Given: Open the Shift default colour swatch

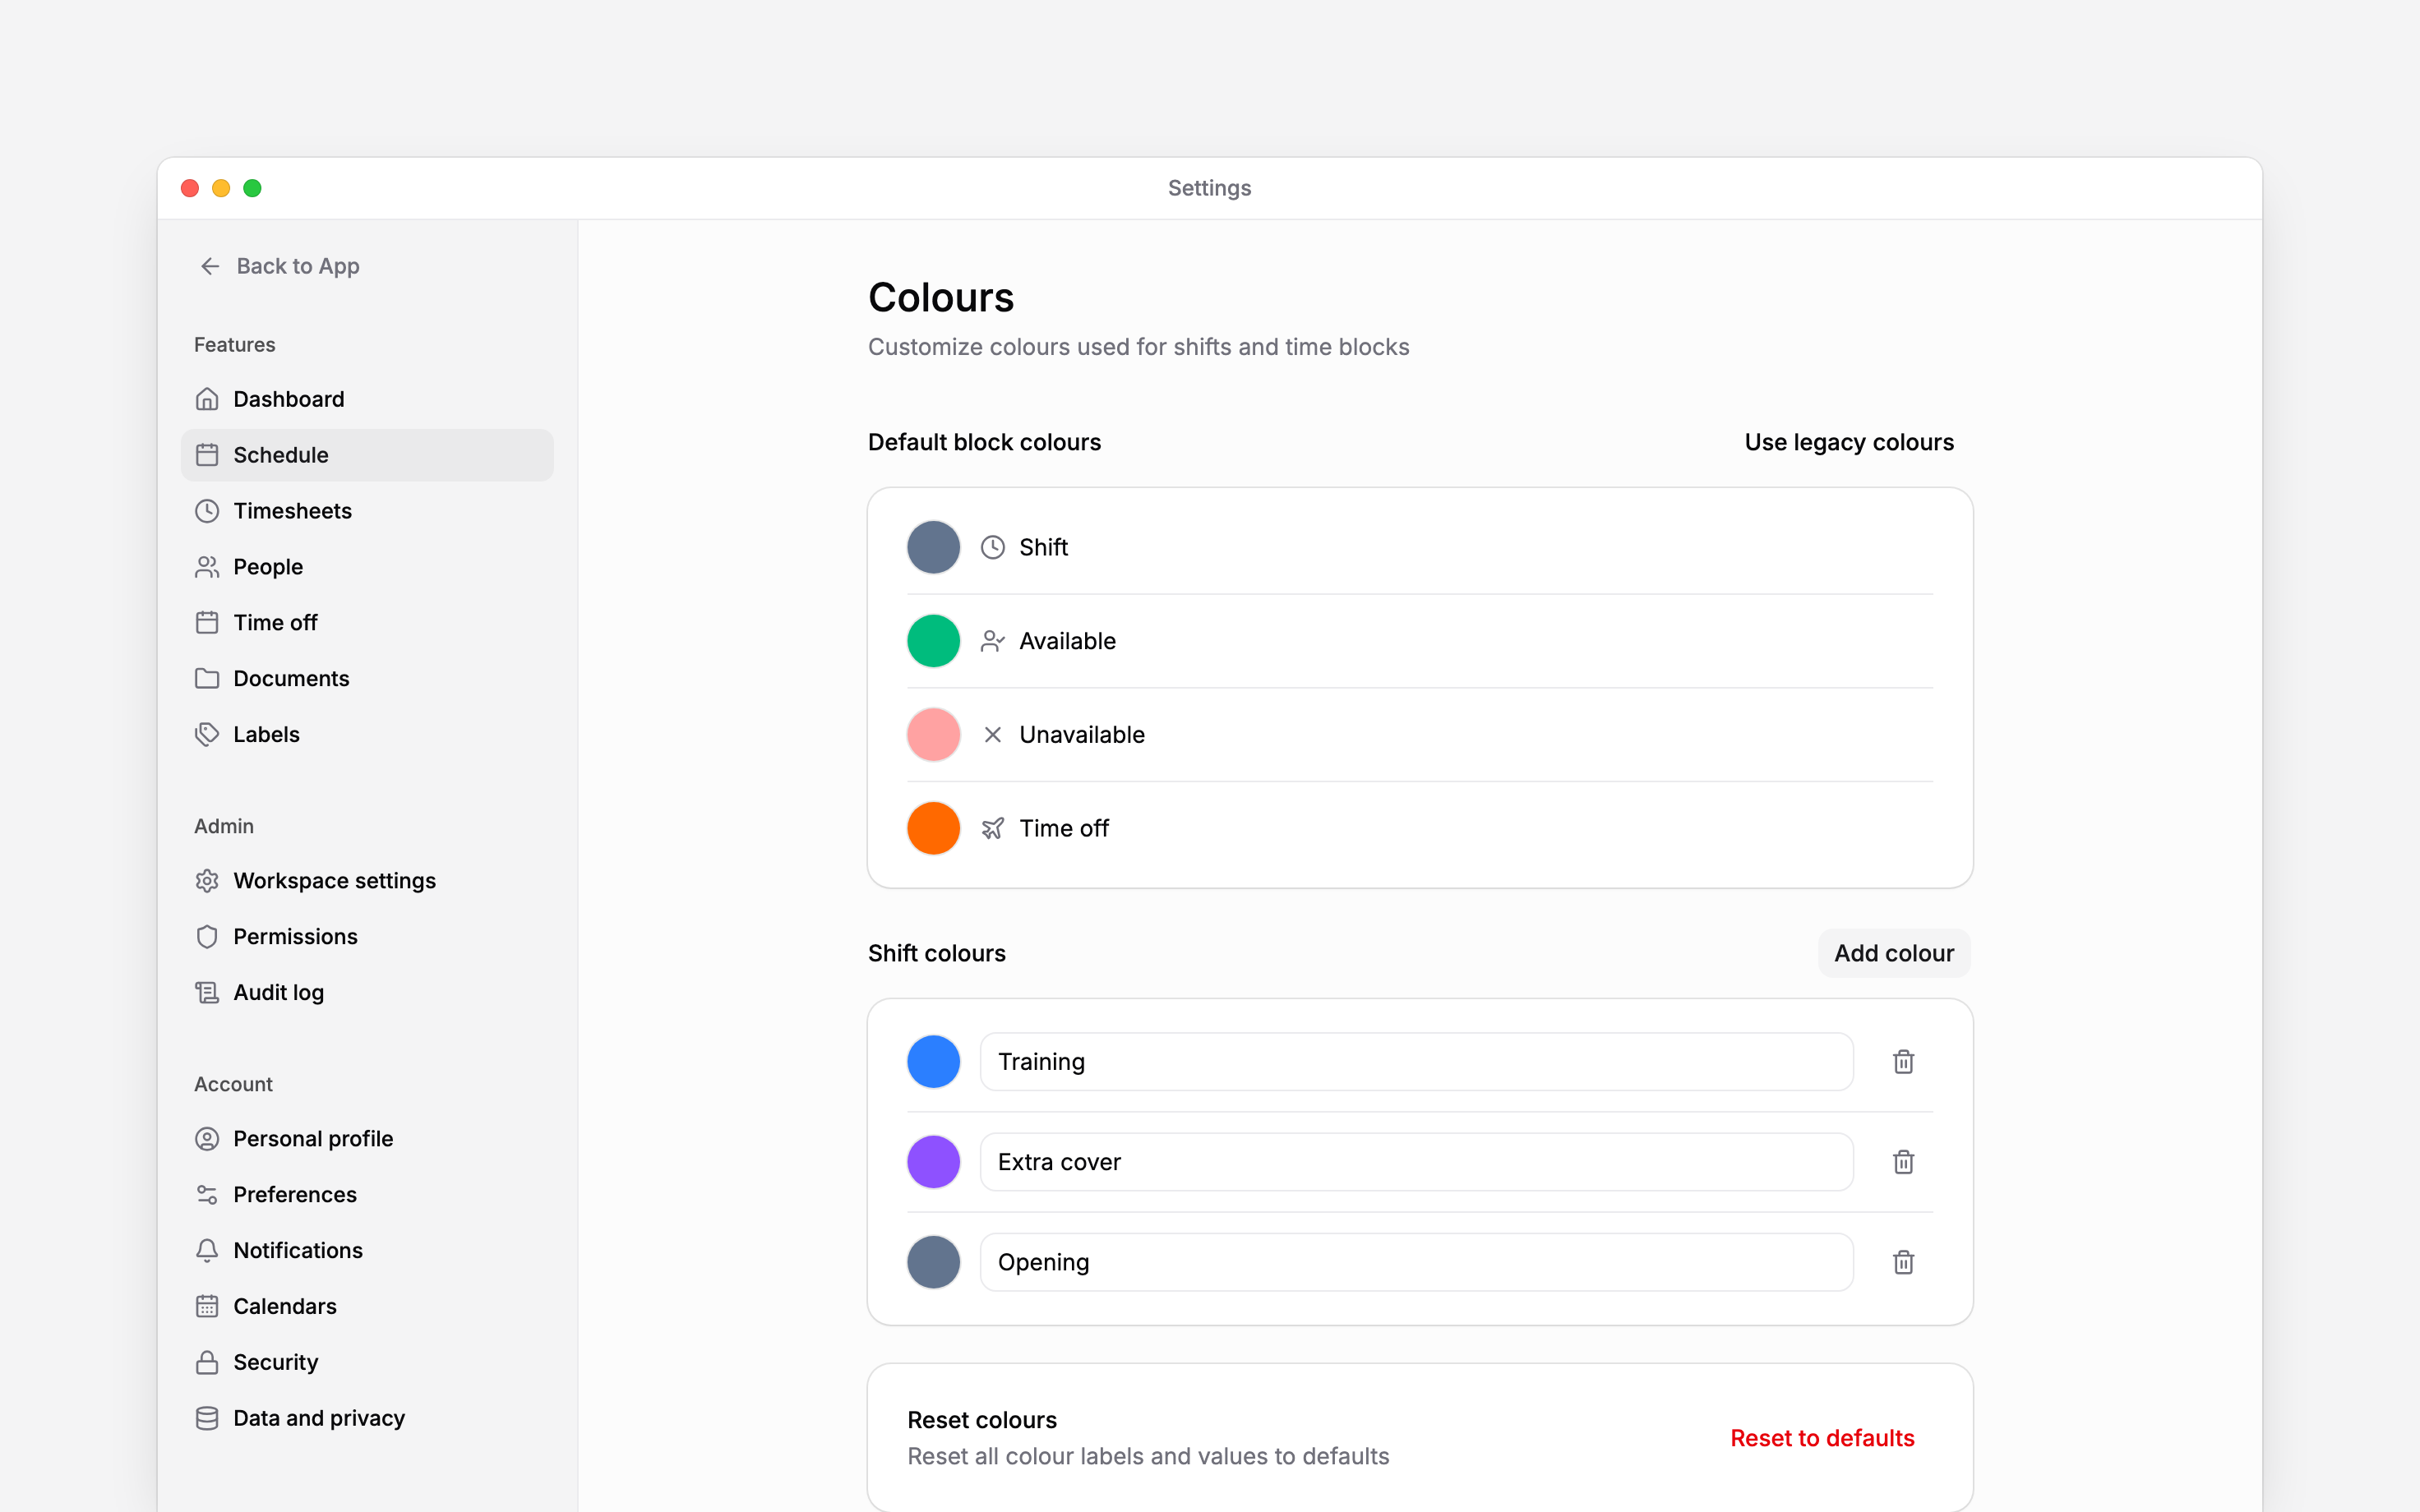Looking at the screenshot, I should tap(933, 547).
